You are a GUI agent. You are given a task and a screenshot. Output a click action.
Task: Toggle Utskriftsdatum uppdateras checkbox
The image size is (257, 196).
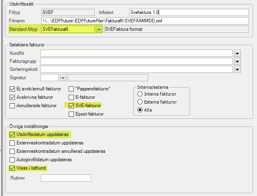pos(12,134)
